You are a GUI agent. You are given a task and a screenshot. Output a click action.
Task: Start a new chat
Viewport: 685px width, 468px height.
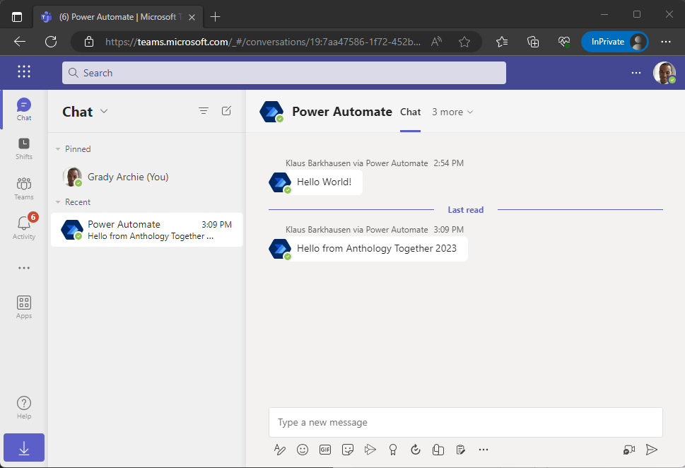[x=226, y=111]
